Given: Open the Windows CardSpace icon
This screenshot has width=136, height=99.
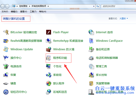Looking at the screenshot, I should 91,41.
